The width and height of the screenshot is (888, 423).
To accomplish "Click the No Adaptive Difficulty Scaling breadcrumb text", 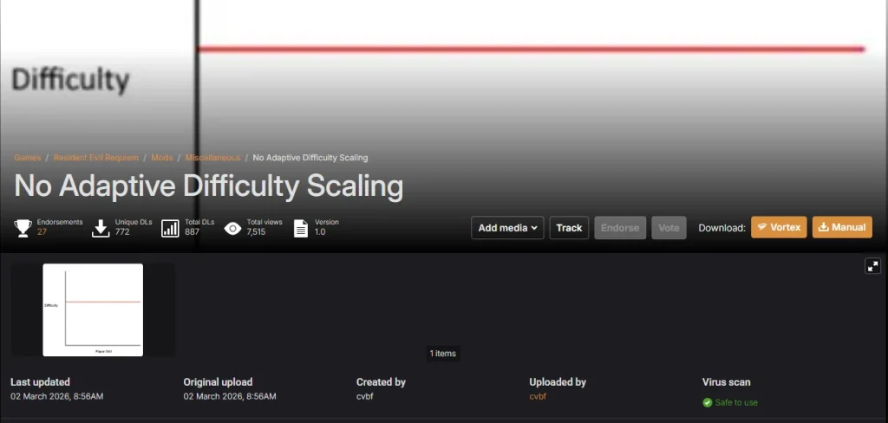I will point(310,158).
